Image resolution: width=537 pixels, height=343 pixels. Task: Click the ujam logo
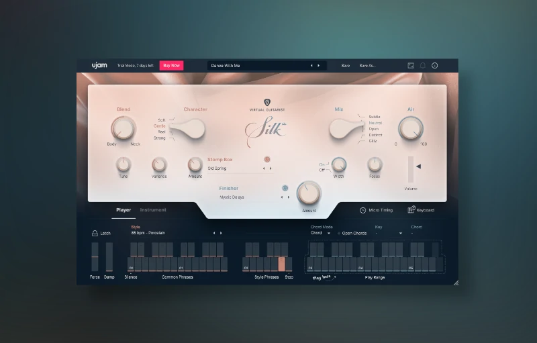(99, 65)
